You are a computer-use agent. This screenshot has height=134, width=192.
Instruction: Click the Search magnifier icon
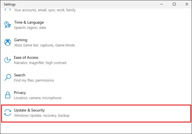tap(8, 77)
